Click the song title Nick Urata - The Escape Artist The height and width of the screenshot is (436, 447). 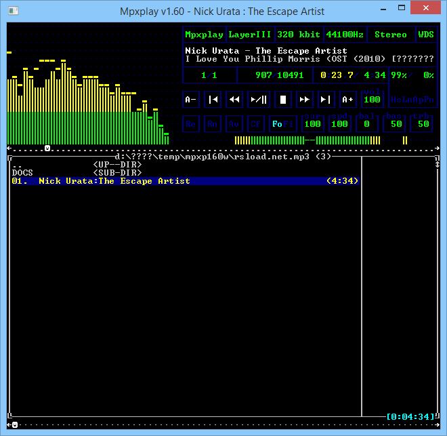point(266,51)
